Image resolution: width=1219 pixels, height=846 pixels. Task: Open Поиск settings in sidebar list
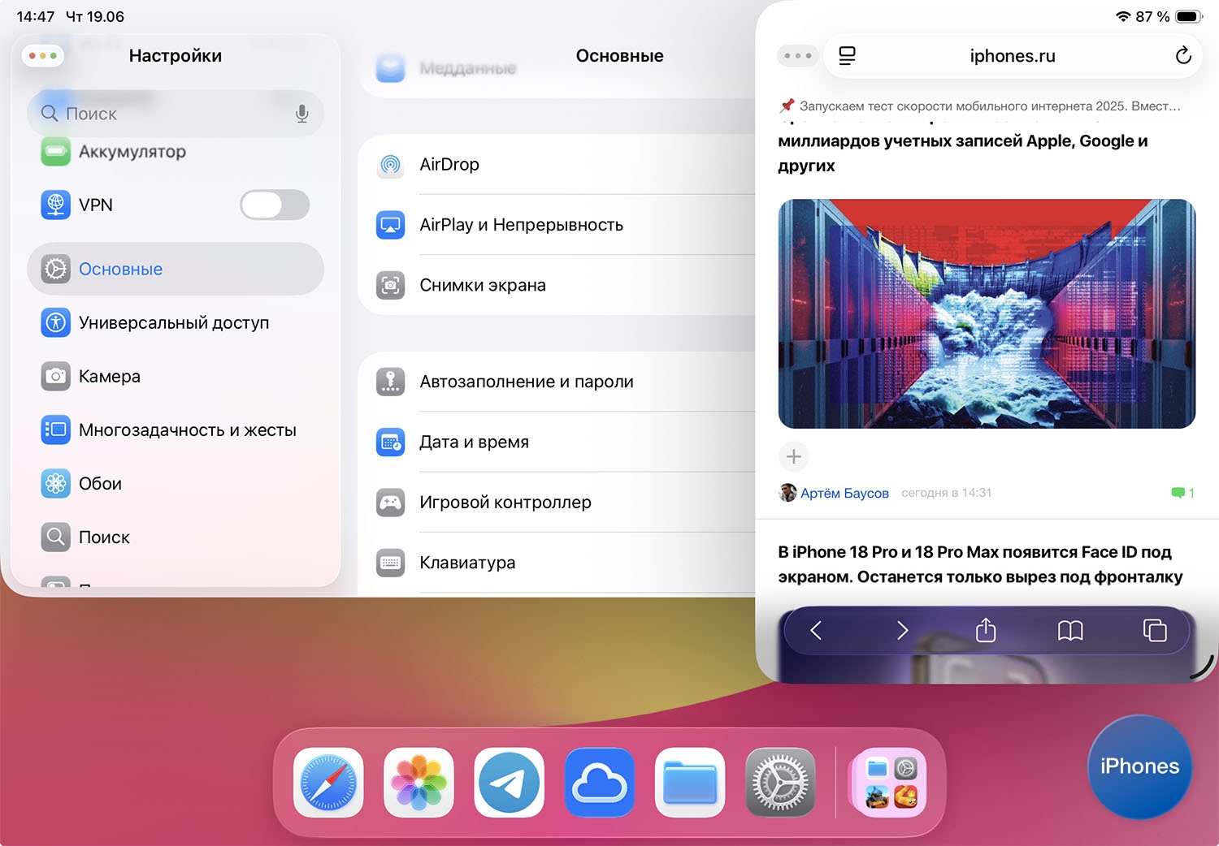coord(176,537)
